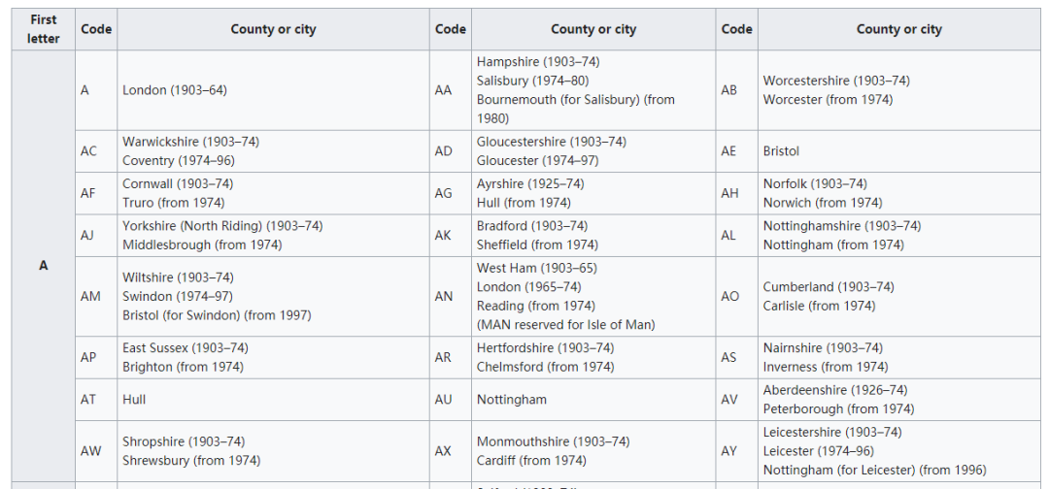The width and height of the screenshot is (1049, 489).
Task: Select 'Chelmsford (from 1974)' entry
Action: (x=545, y=368)
